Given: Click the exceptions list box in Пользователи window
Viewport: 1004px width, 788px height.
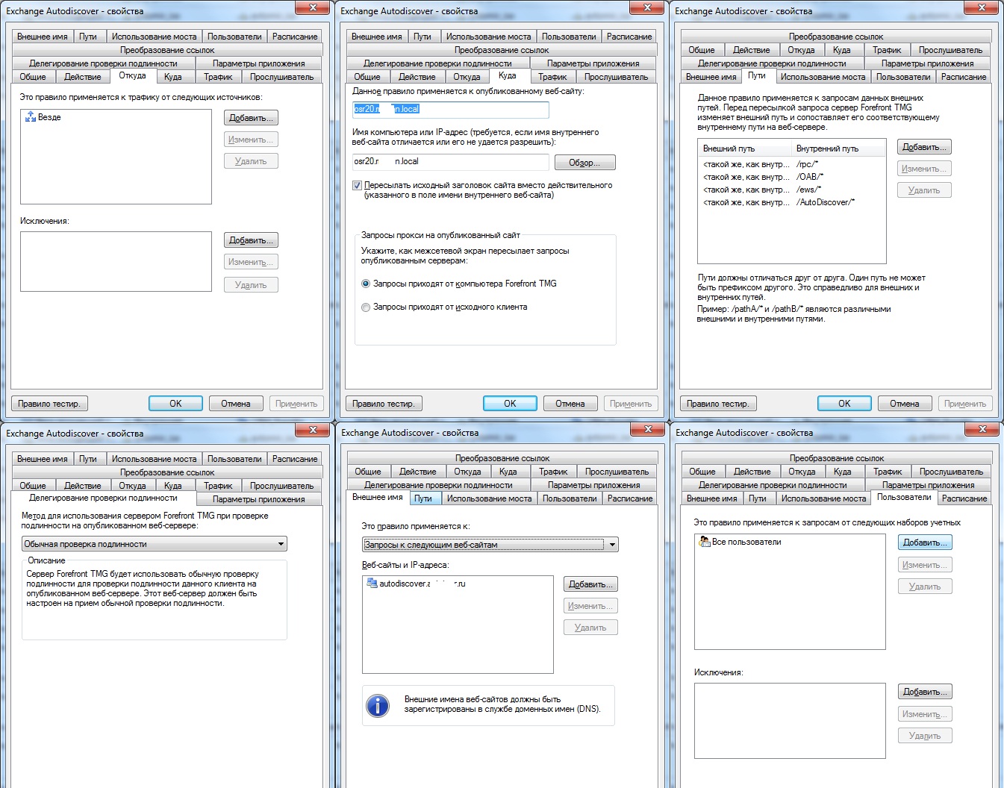Looking at the screenshot, I should [x=790, y=721].
